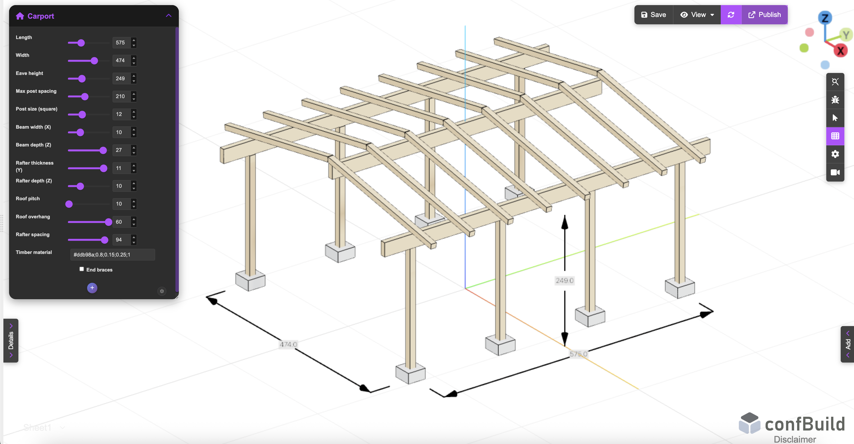Screen dimensions: 854x444
Task: Open the refresh icon beside Publish
Action: pyautogui.click(x=731, y=15)
